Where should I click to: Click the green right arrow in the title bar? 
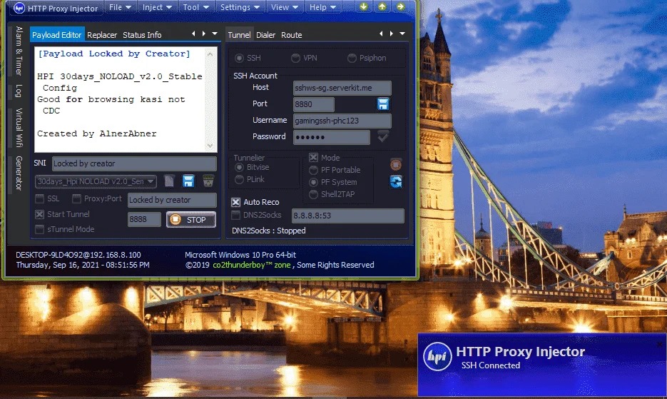tap(400, 7)
